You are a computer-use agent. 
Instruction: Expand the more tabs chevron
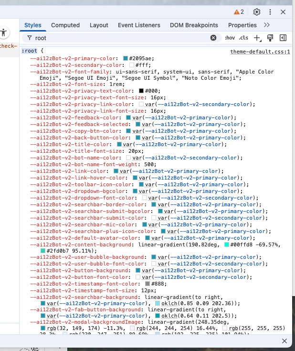tap(266, 25)
